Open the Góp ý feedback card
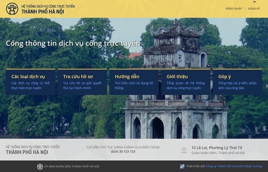Image resolution: width=268 pixels, height=172 pixels. 237,82
